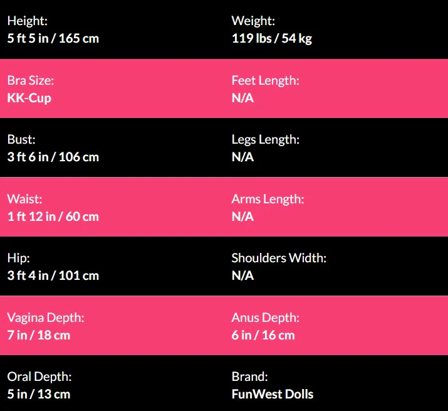This screenshot has height=411, width=448.
Task: Click the Shoulders Width label
Action: (279, 258)
